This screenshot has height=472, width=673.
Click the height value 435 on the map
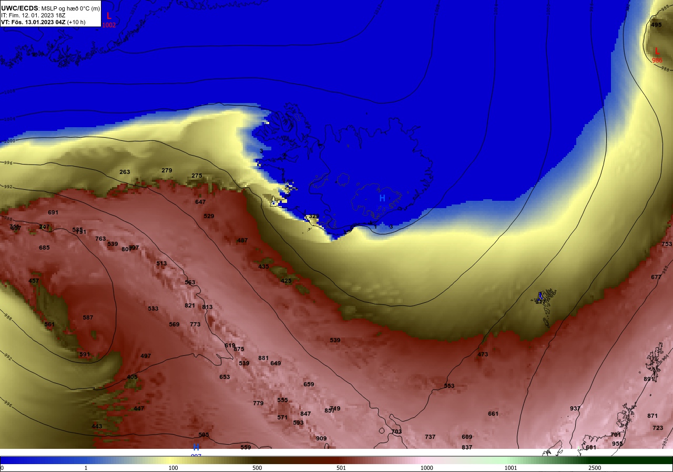(x=263, y=267)
